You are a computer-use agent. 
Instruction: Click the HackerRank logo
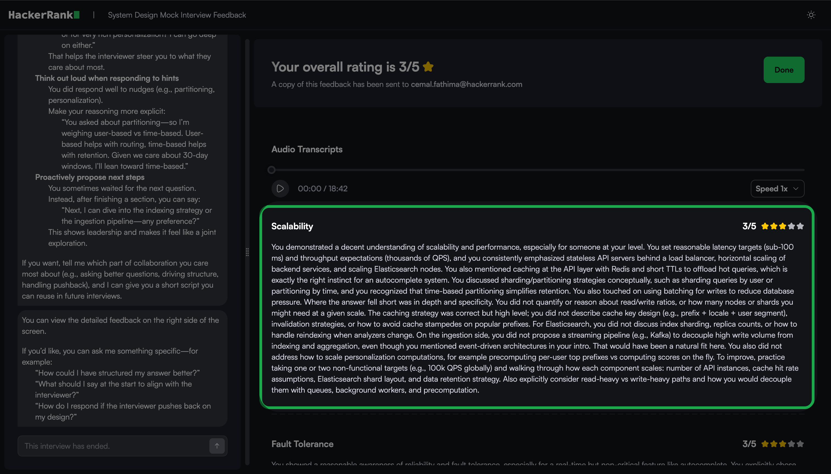(x=44, y=15)
